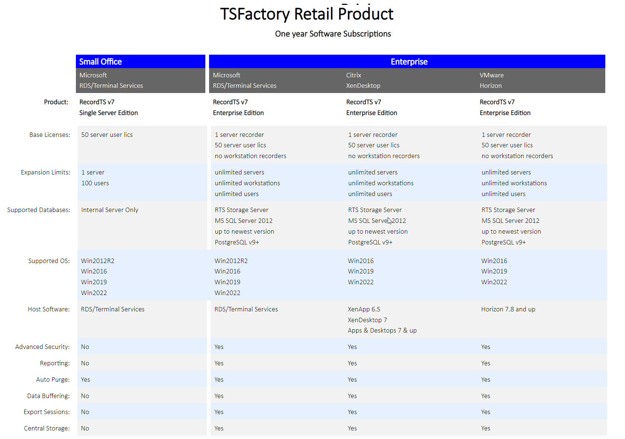The height and width of the screenshot is (439, 625).
Task: Click '100 users' expansion limit
Action: pyautogui.click(x=95, y=183)
